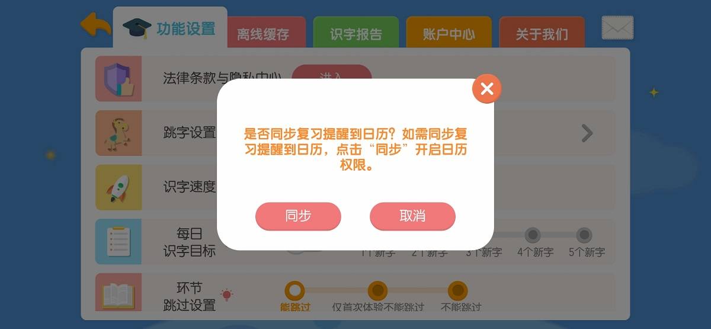The image size is (711, 329).
Task: Expand 跳字设置 with right chevron
Action: (587, 133)
